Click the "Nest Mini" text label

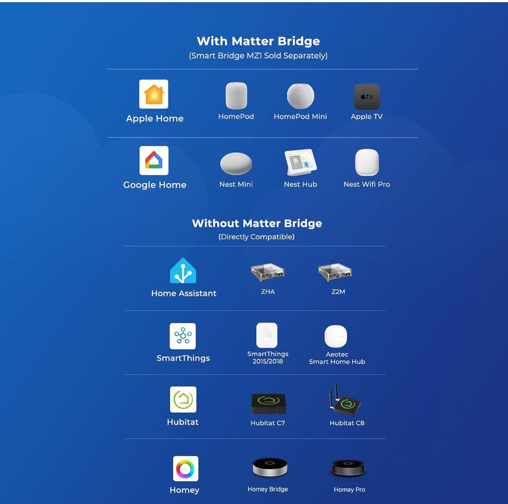236,184
